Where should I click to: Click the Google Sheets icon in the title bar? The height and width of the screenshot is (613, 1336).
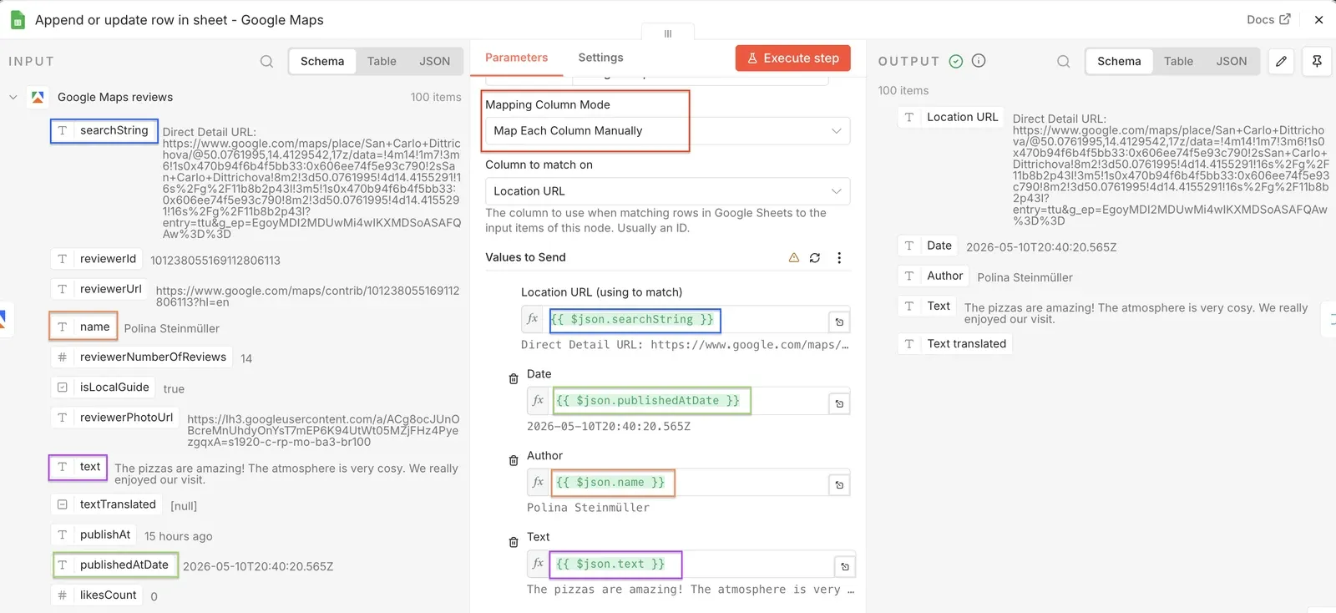click(18, 20)
